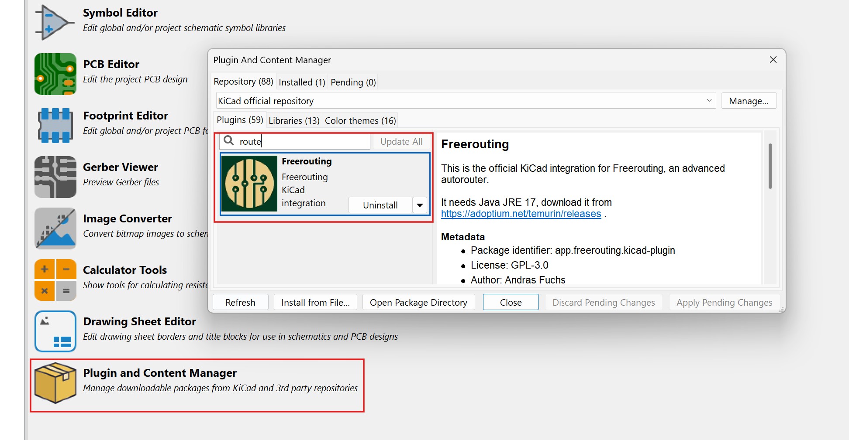849x440 pixels.
Task: Click the search magnifier icon
Action: (x=229, y=140)
